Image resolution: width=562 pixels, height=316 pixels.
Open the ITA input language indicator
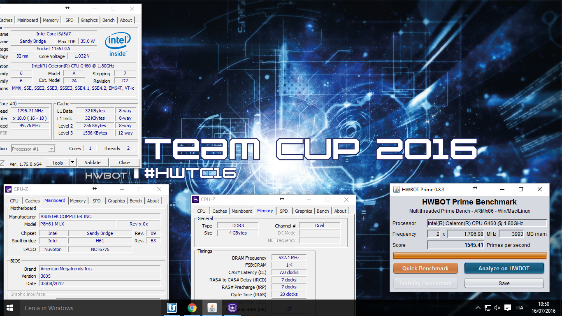coord(520,308)
